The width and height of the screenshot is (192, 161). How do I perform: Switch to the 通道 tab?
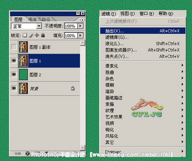click(32, 19)
